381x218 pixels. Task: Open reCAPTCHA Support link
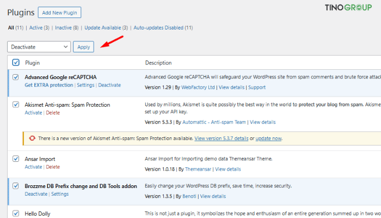click(x=257, y=87)
